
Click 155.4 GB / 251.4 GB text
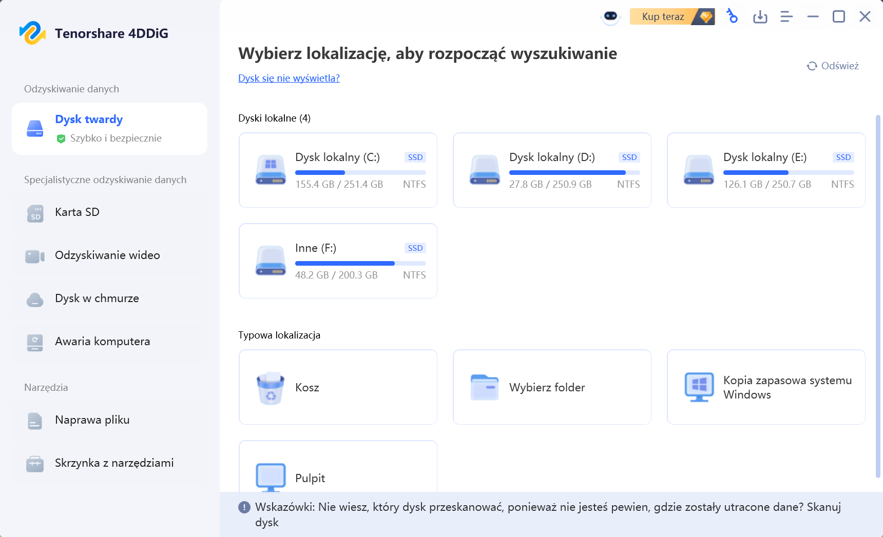[339, 184]
